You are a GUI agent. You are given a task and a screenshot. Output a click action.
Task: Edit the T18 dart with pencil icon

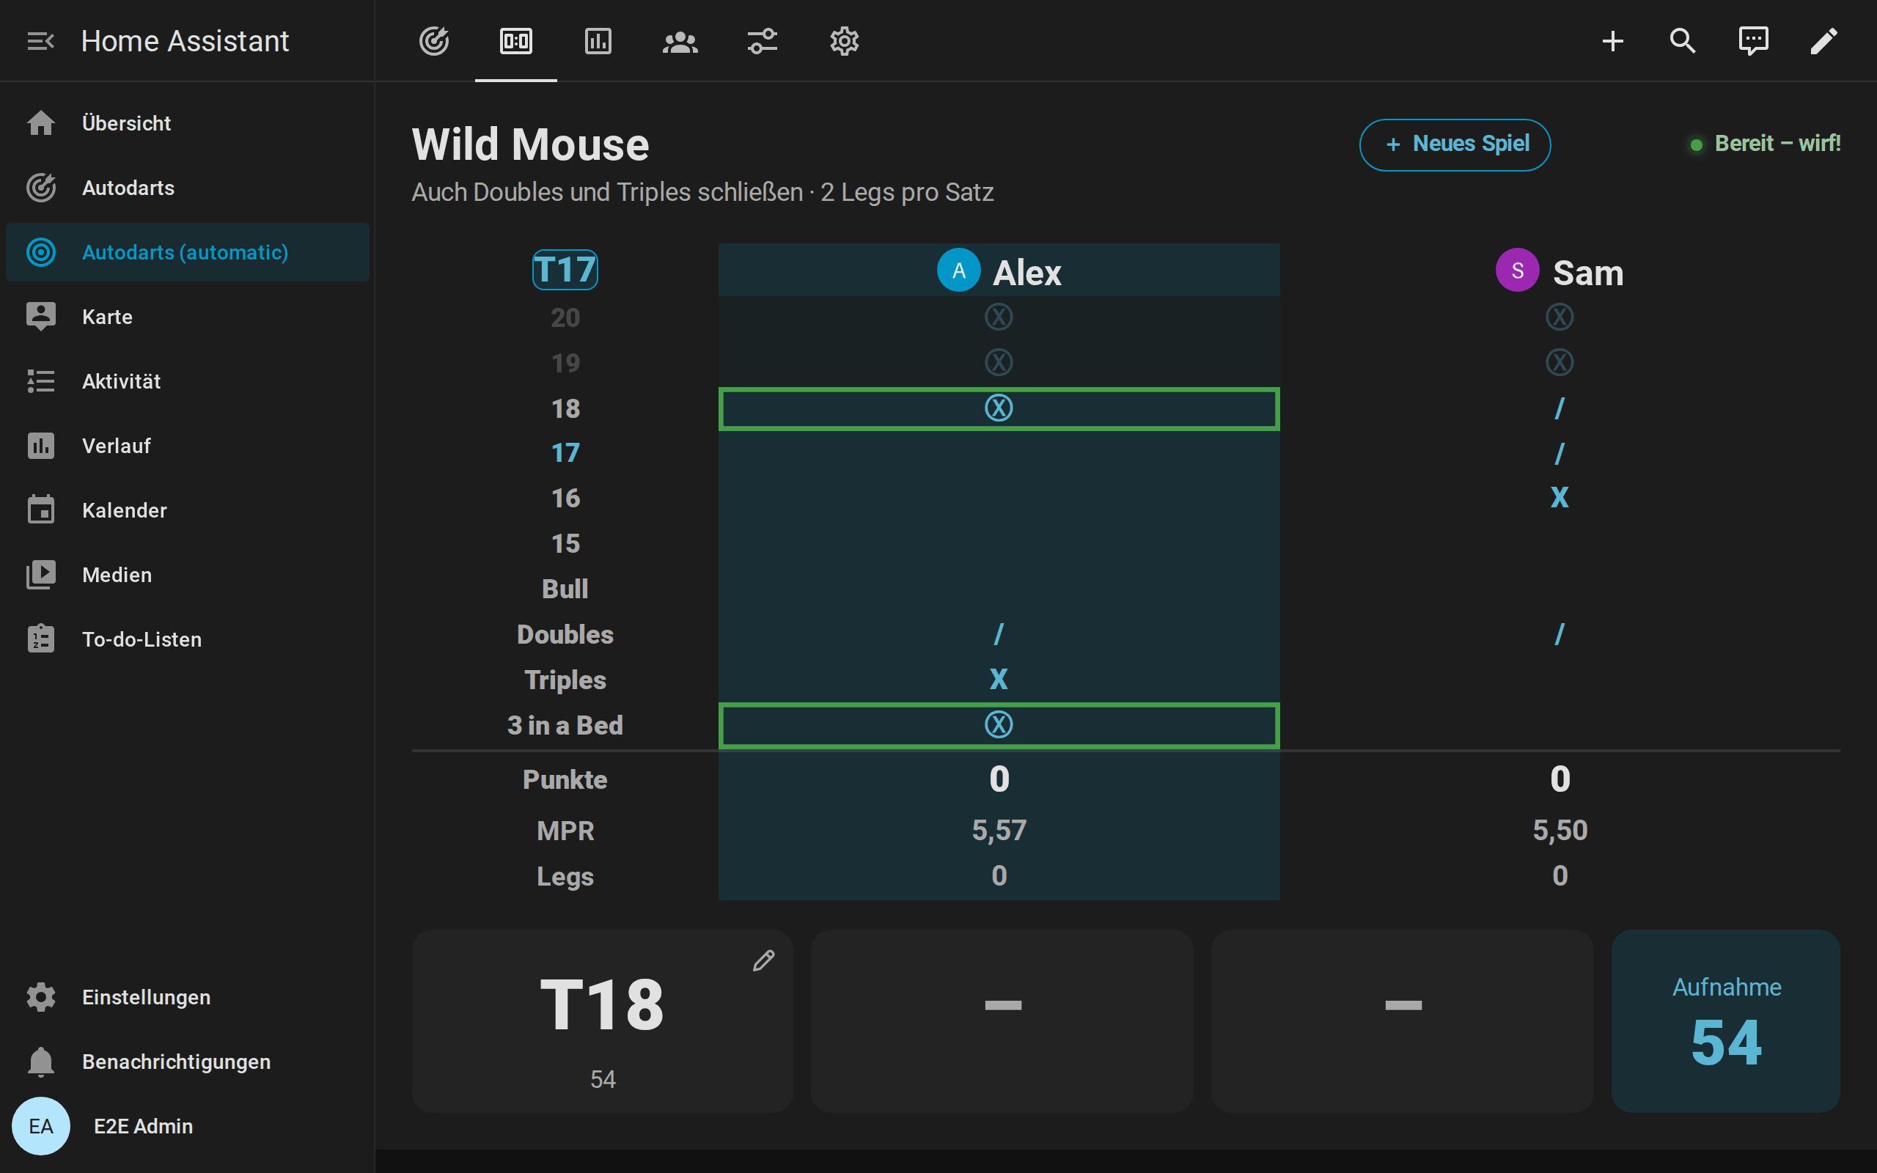[764, 960]
